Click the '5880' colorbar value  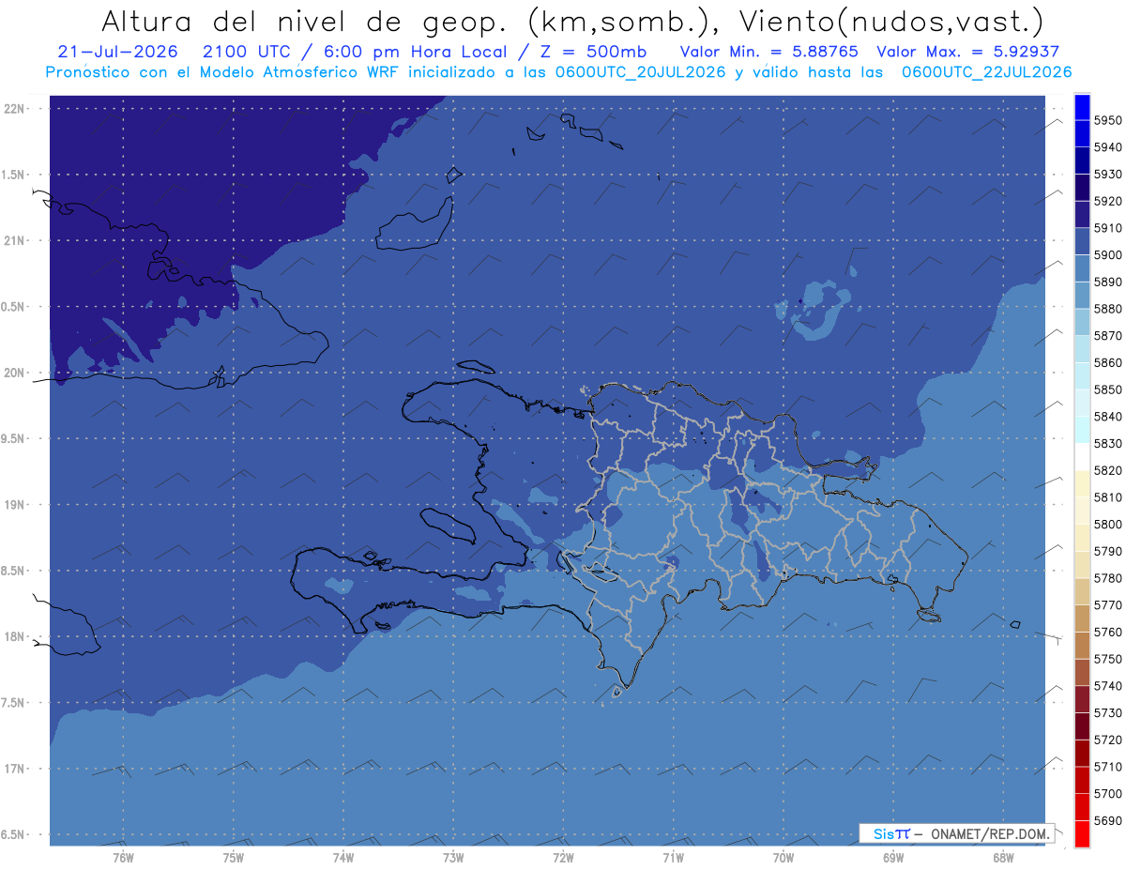click(x=1107, y=309)
